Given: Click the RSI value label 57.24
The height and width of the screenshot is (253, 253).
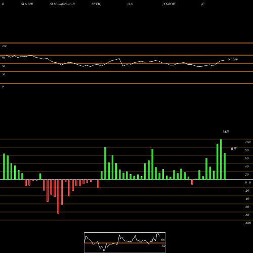Looking at the screenshot, I should click(233, 59).
